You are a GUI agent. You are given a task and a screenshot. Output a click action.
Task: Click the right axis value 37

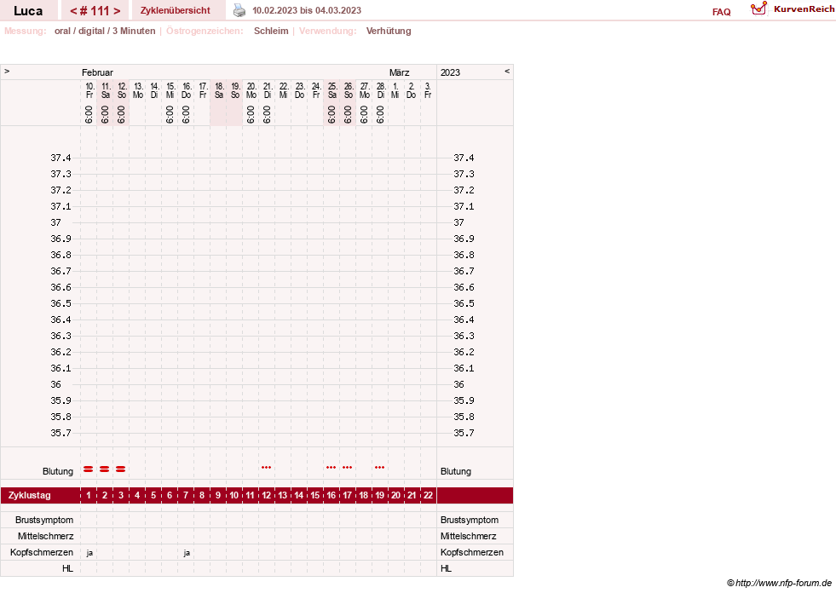(x=458, y=222)
